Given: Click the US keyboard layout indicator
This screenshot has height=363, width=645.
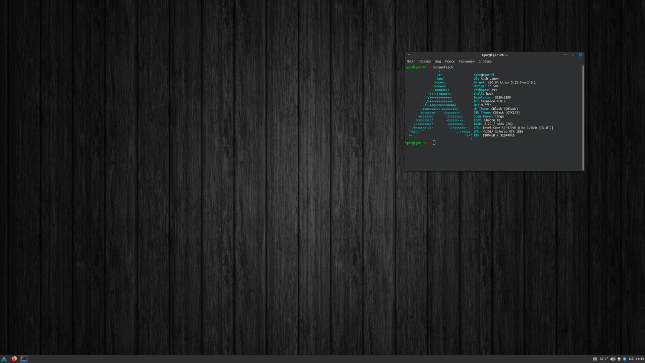Looking at the screenshot, I should click(x=631, y=359).
